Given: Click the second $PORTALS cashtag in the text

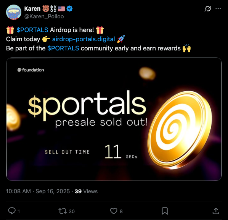Looking at the screenshot, I should [x=63, y=48].
